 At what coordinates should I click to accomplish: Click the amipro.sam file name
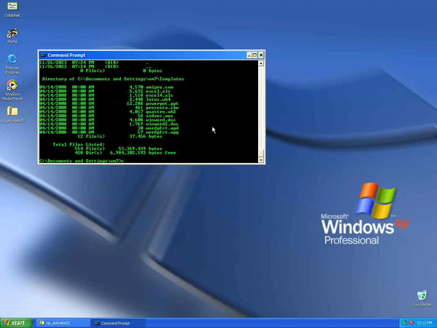click(159, 87)
